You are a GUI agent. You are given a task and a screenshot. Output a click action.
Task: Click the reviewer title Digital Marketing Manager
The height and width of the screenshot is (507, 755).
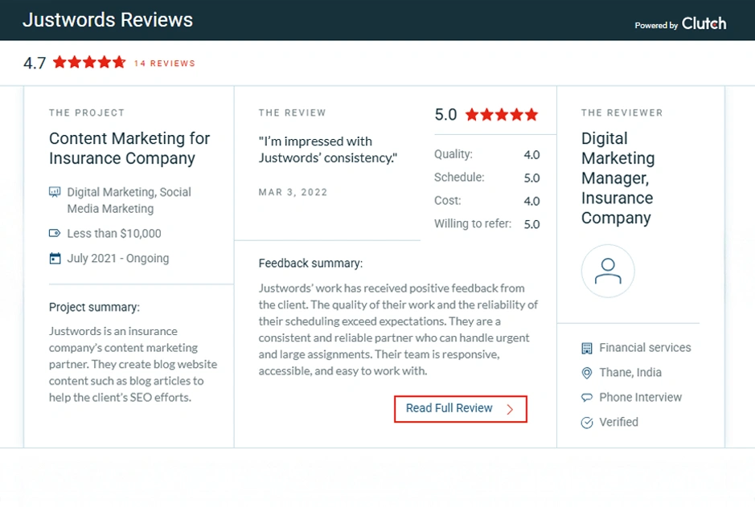click(618, 178)
